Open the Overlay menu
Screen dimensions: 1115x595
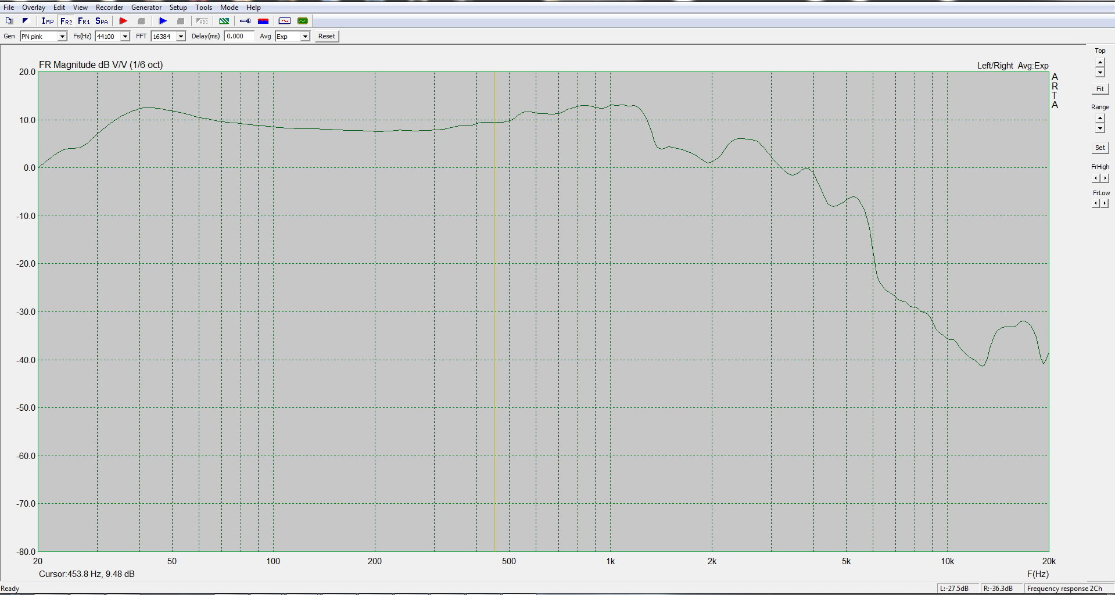point(34,8)
